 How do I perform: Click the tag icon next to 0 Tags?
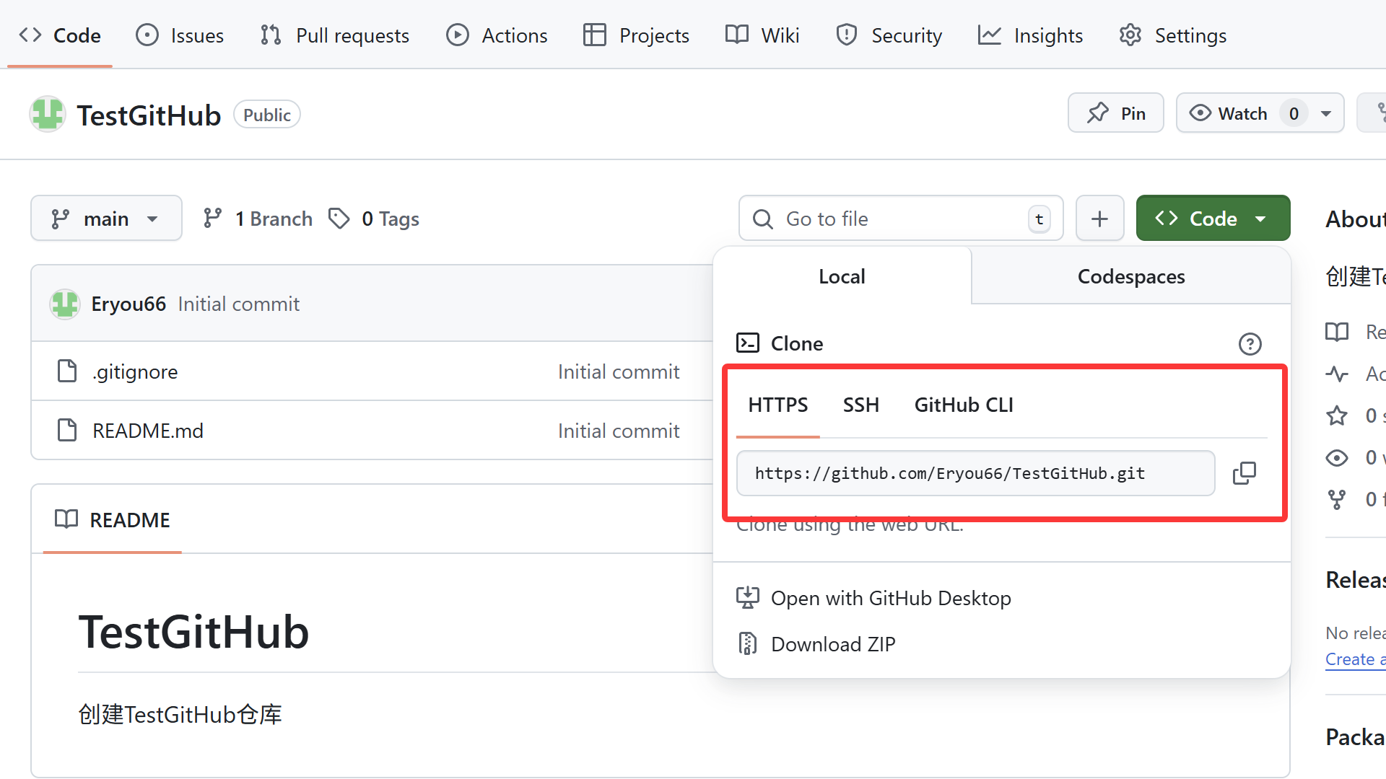[x=339, y=219]
